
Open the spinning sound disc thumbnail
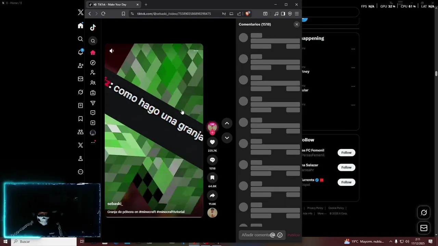(x=212, y=213)
